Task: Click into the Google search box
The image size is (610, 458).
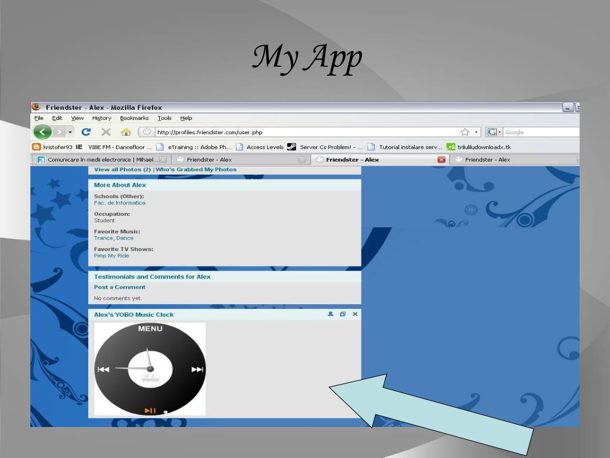Action: (541, 132)
